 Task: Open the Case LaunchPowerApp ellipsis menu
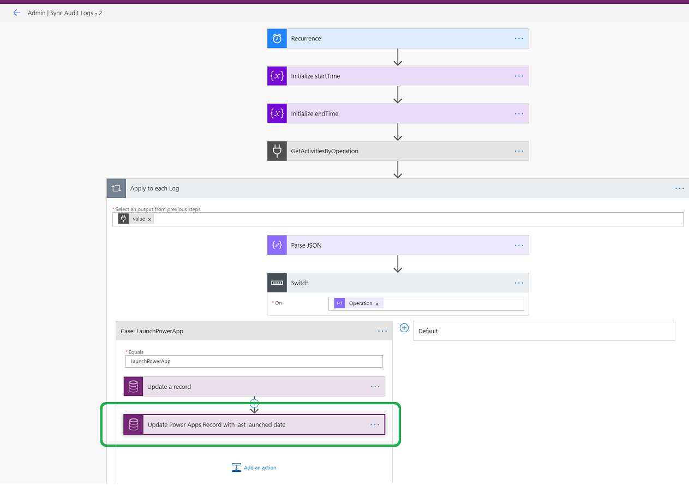click(382, 331)
